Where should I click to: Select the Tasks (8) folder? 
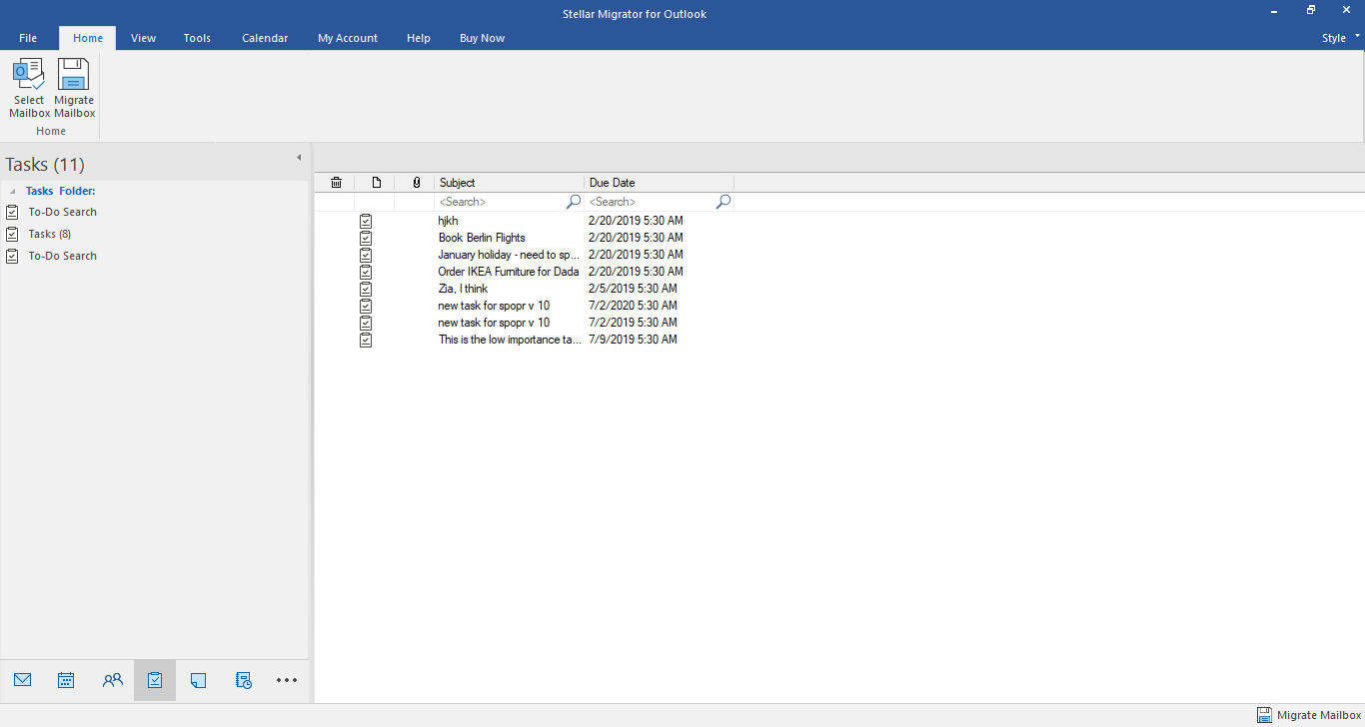click(50, 234)
